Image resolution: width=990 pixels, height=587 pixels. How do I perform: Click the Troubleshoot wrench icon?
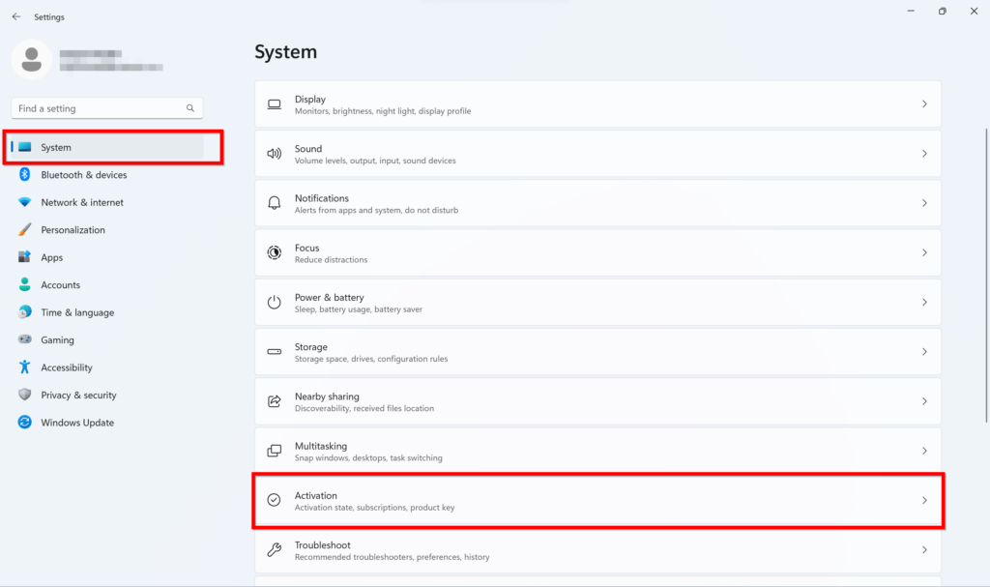[x=275, y=550]
